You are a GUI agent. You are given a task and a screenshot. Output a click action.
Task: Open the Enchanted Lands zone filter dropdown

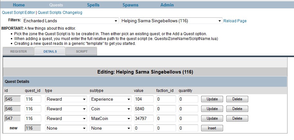tap(70, 21)
